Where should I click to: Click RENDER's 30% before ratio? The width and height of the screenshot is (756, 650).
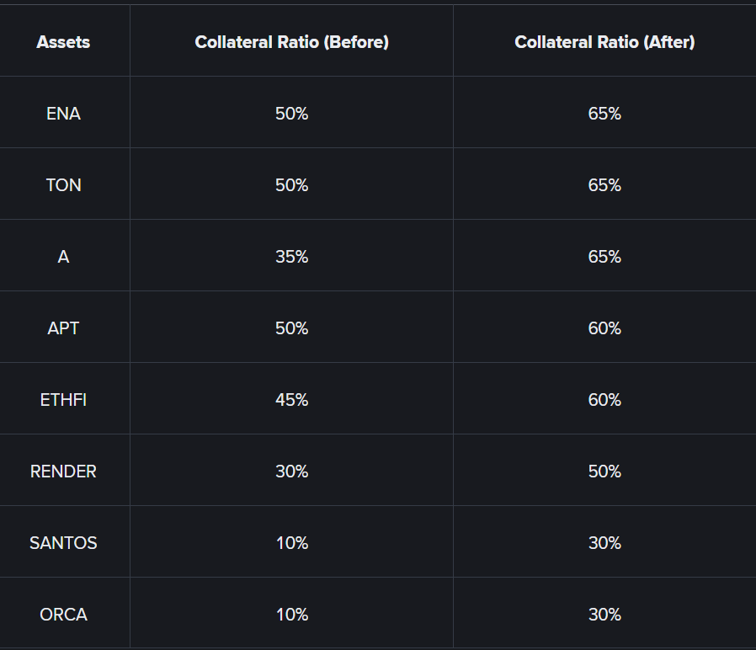pyautogui.click(x=291, y=472)
